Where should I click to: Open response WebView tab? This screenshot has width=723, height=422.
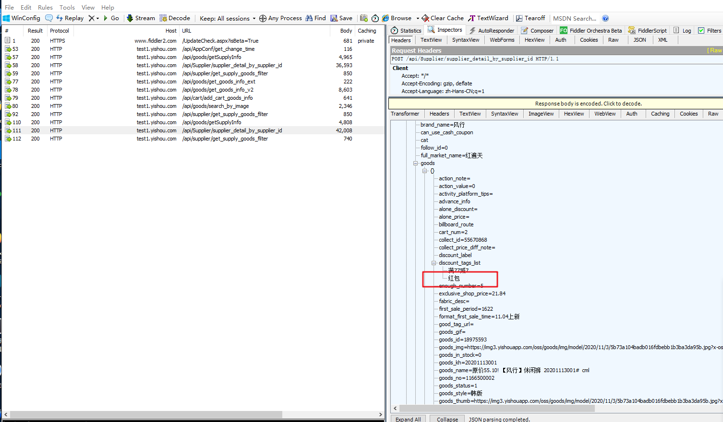point(605,114)
